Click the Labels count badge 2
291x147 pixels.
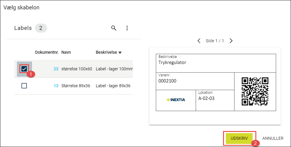[x=41, y=28]
